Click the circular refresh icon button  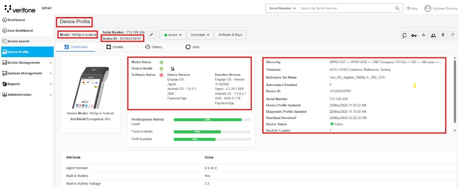(452, 35)
